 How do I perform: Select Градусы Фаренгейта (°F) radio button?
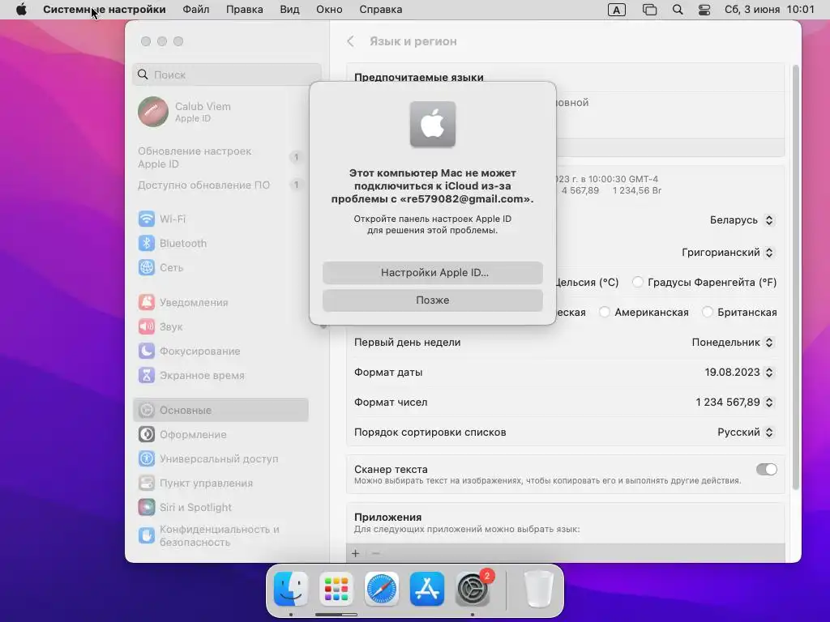click(638, 282)
